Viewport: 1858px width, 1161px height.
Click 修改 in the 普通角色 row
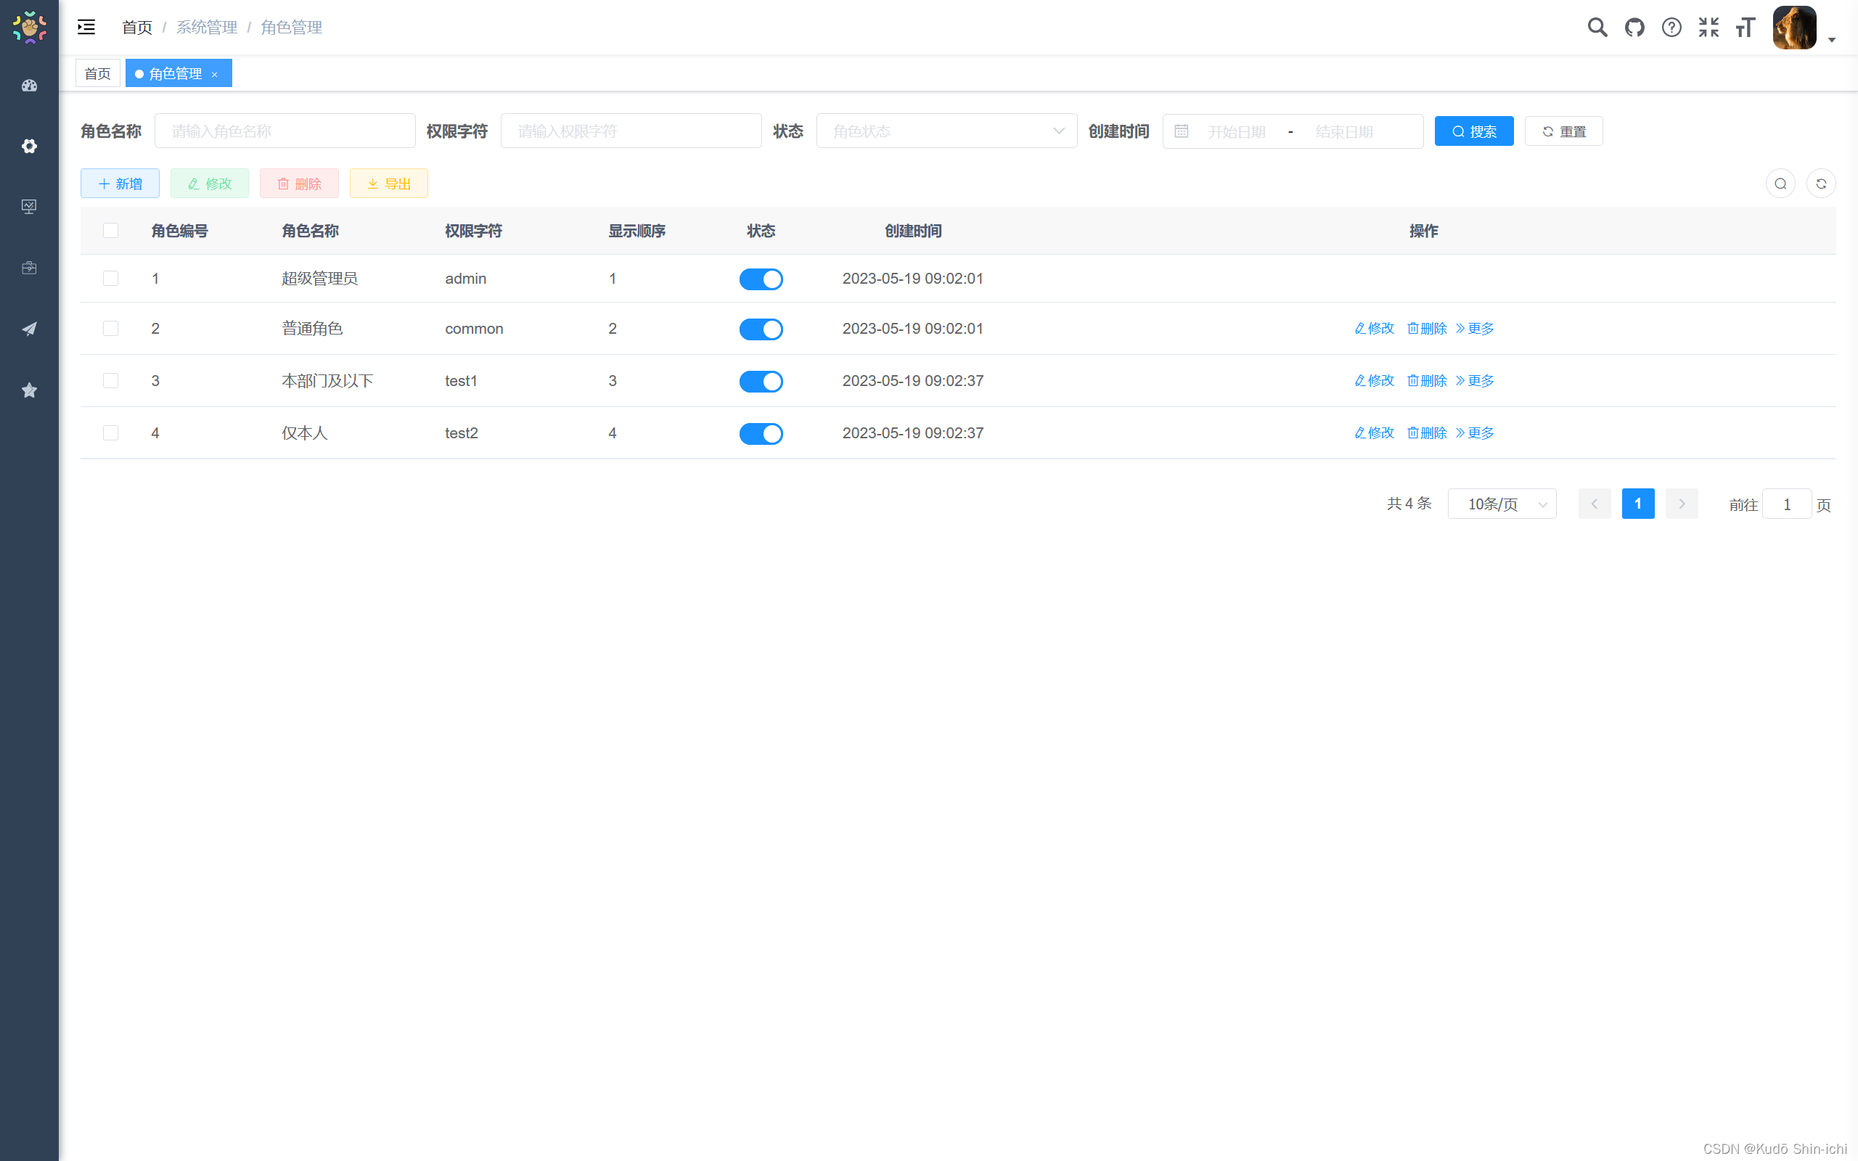coord(1375,329)
